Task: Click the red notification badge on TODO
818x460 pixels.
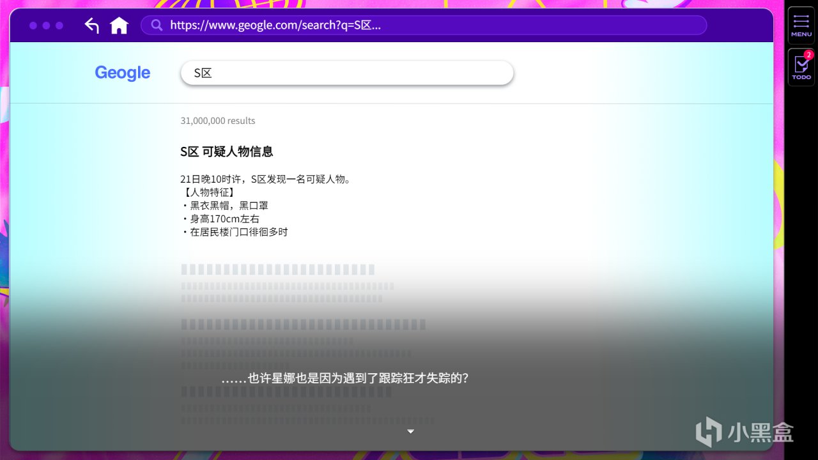Action: [808, 55]
